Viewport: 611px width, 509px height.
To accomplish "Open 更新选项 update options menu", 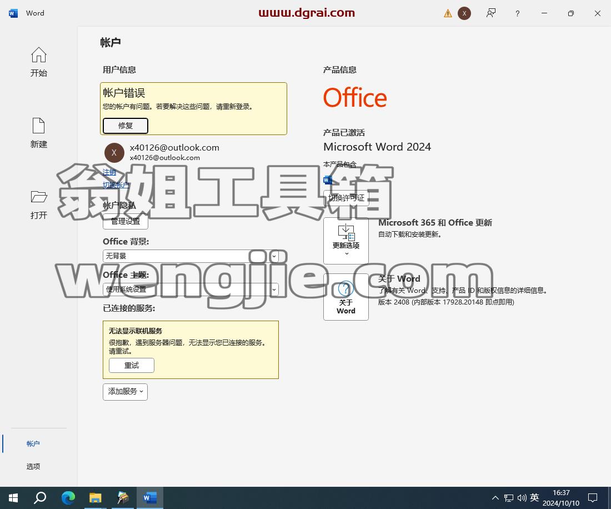I will (346, 240).
